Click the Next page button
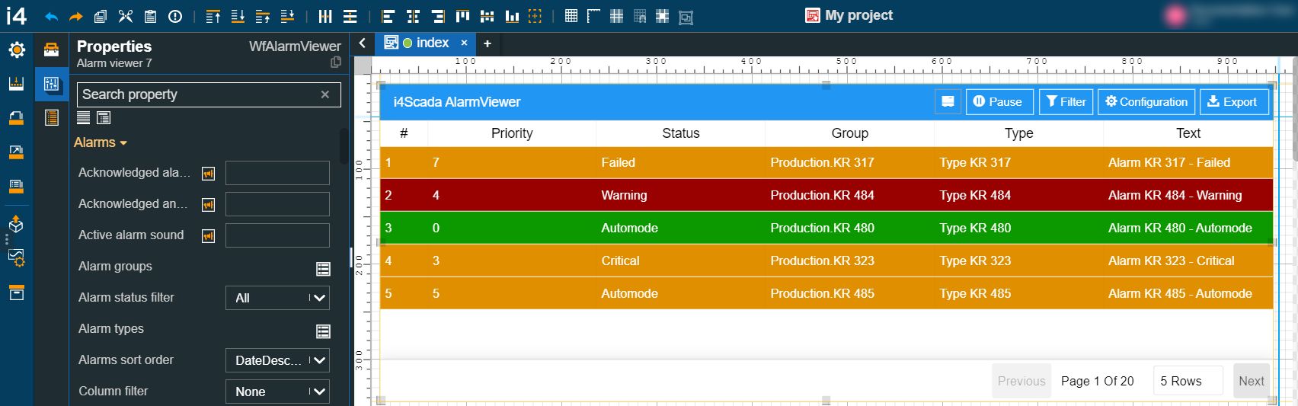The height and width of the screenshot is (406, 1298). tap(1251, 381)
